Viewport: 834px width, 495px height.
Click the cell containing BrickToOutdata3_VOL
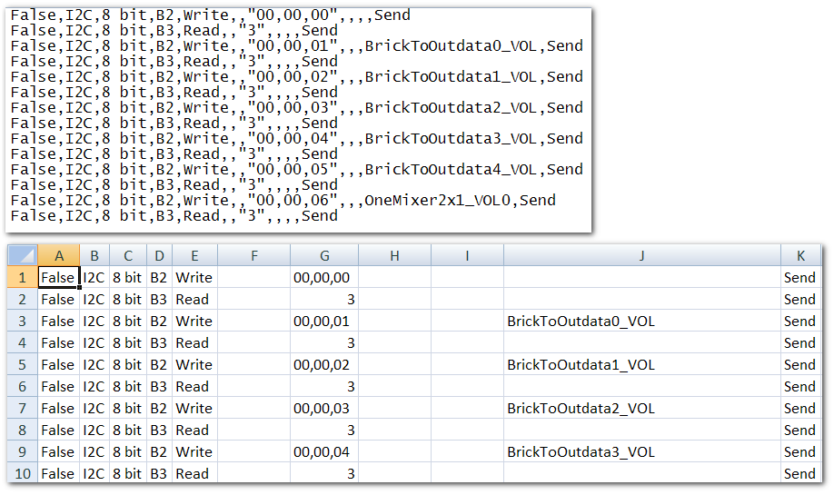click(x=641, y=452)
